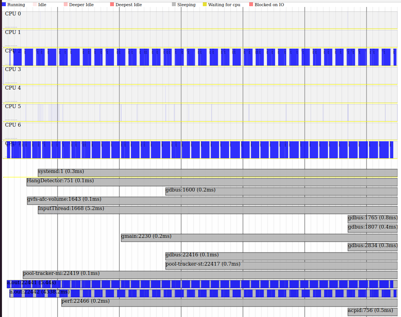The image size is (401, 317).
Task: Click the InputThread:1668 process bar
Action: pos(217,210)
